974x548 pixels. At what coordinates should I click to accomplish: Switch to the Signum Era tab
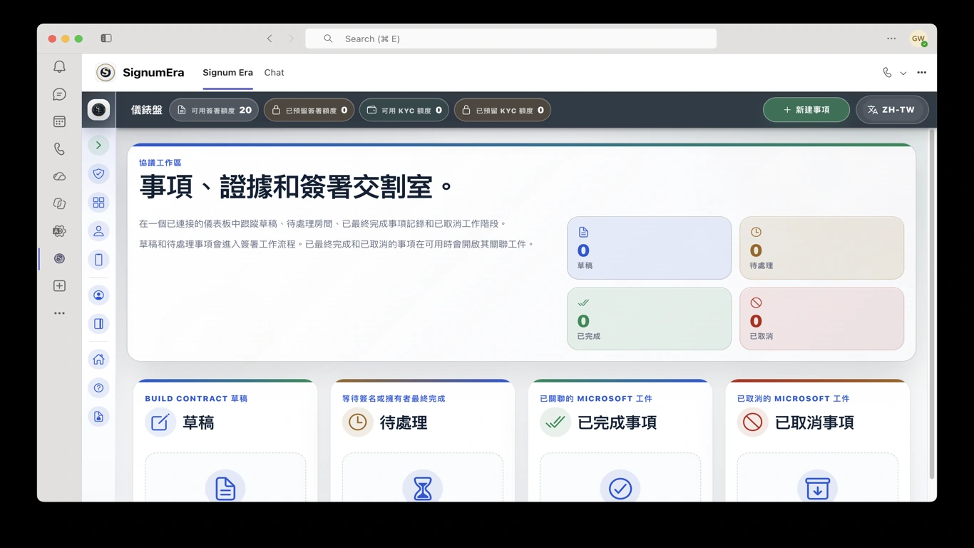click(x=227, y=73)
